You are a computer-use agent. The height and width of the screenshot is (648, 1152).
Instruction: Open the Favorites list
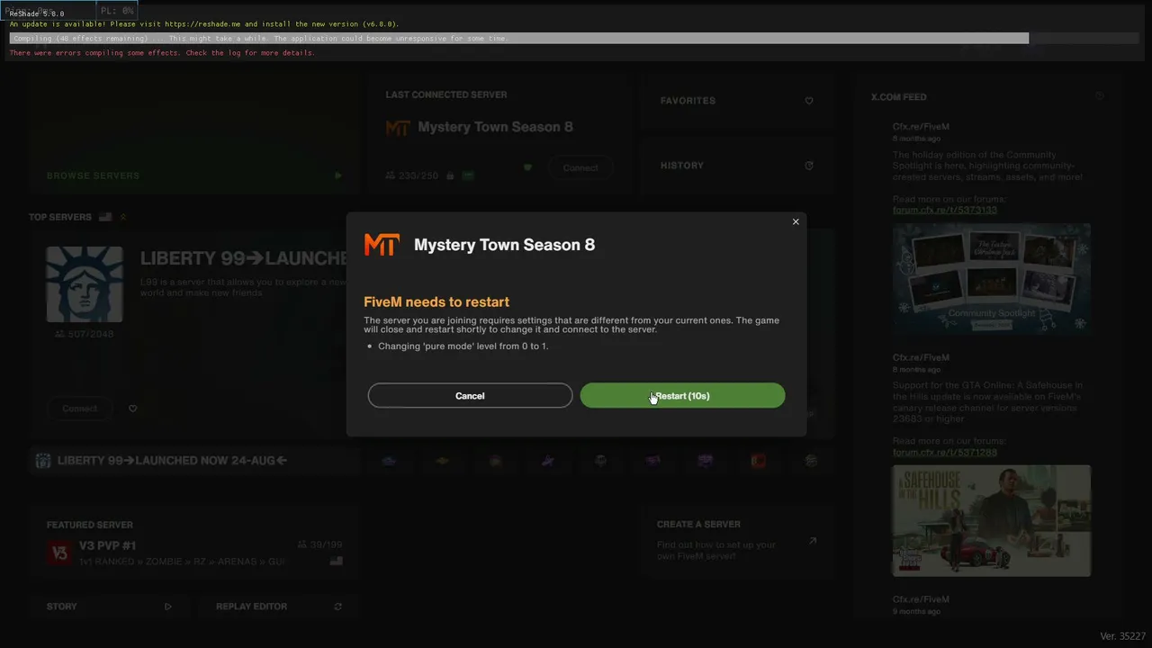737,101
